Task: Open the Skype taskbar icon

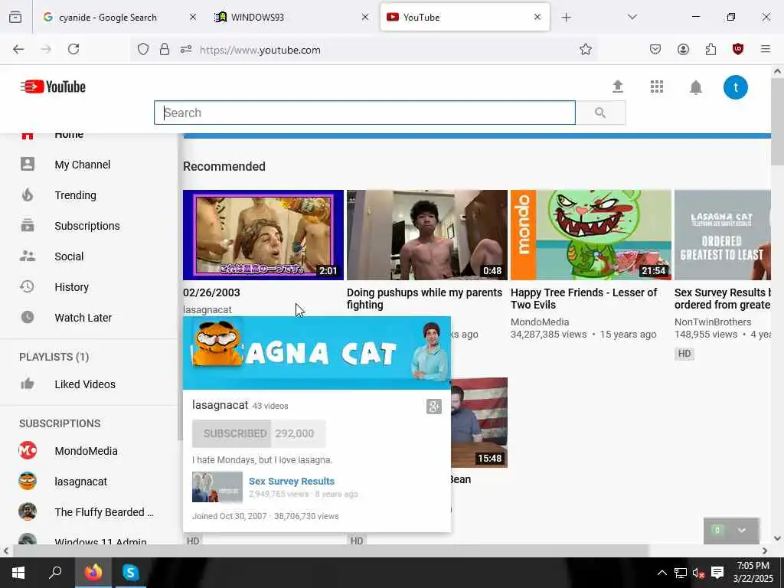Action: coord(130,573)
